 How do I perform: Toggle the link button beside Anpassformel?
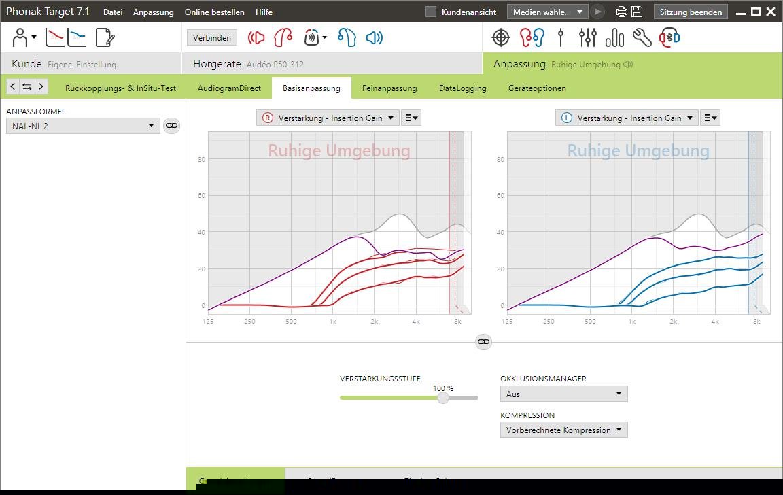pyautogui.click(x=172, y=126)
